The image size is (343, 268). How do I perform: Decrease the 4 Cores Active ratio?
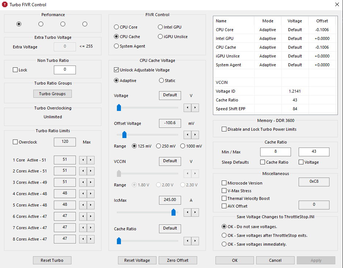[83, 194]
